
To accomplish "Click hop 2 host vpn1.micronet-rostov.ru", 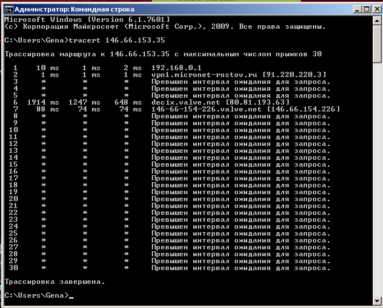I will click(205, 75).
